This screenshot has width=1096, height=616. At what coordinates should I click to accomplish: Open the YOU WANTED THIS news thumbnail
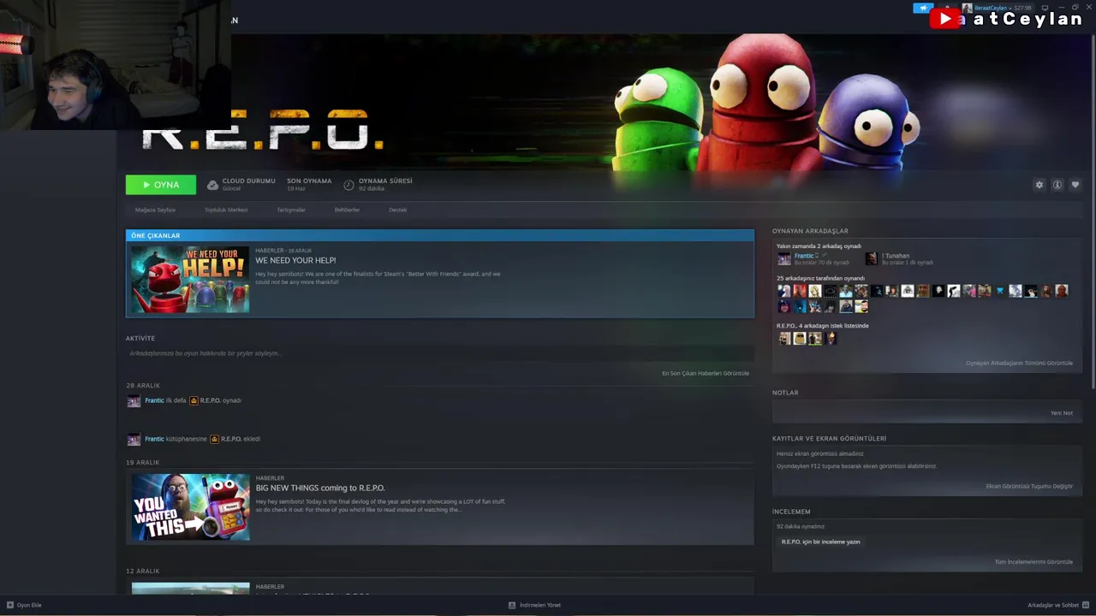point(190,507)
